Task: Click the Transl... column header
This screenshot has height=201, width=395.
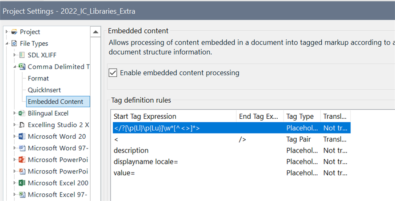Action: coord(335,116)
